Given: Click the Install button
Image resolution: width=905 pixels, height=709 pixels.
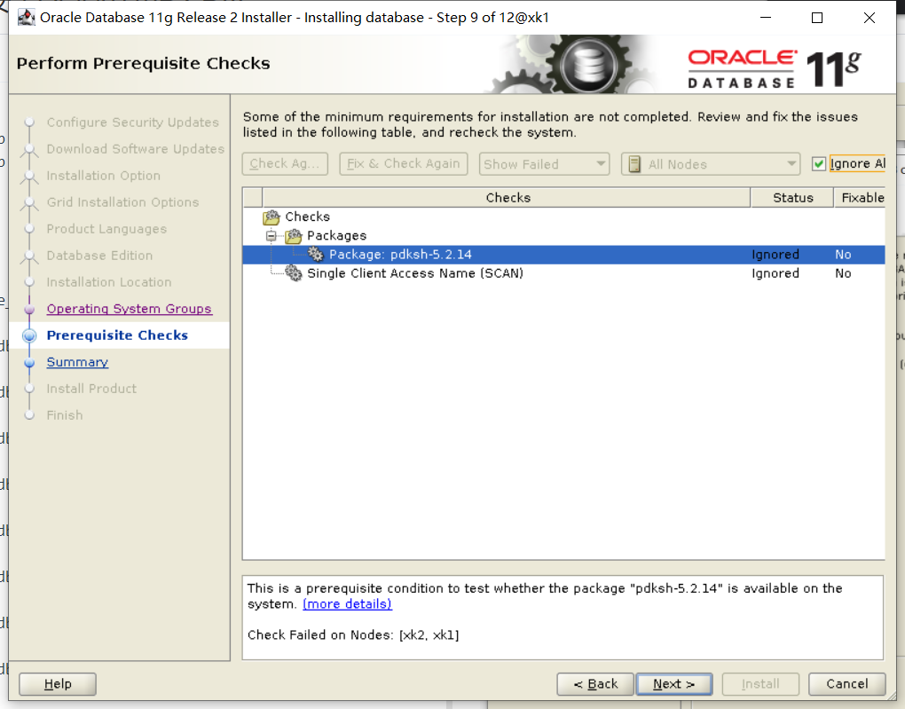Looking at the screenshot, I should pyautogui.click(x=760, y=684).
